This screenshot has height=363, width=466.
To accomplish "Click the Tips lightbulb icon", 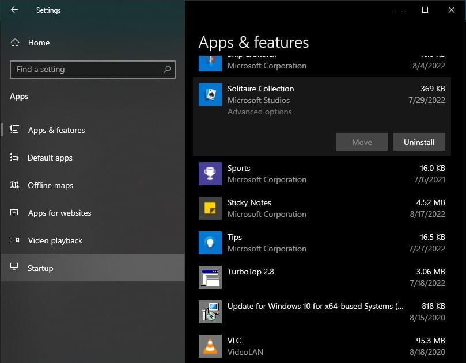I will [210, 243].
